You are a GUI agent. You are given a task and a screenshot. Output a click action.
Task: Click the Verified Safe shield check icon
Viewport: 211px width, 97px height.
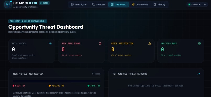click(x=199, y=44)
